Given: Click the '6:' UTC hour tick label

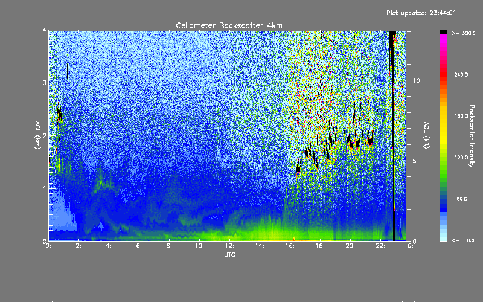Looking at the screenshot, I should tap(139, 246).
